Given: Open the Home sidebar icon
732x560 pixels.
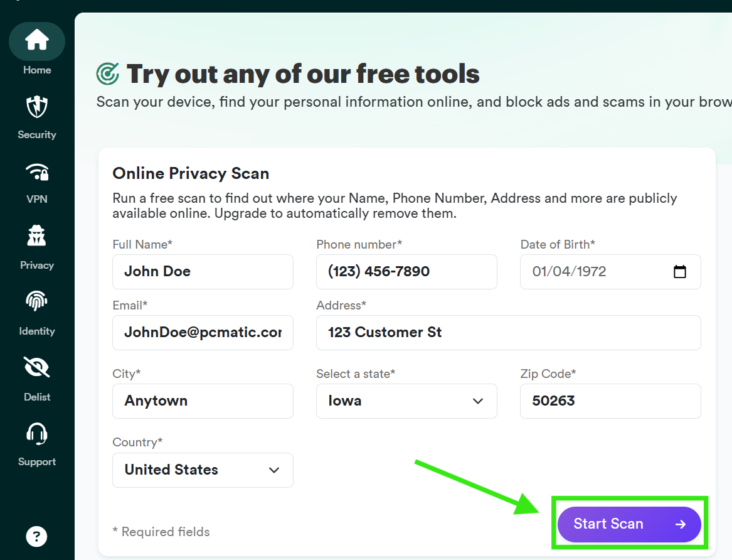Looking at the screenshot, I should 37,41.
